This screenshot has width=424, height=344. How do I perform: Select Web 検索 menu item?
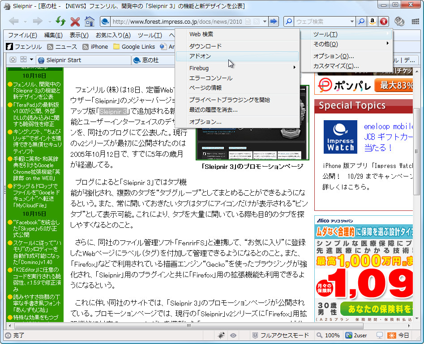coord(237,34)
